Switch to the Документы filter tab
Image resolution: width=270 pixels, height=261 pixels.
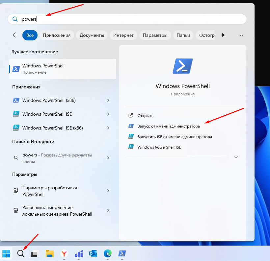click(92, 35)
